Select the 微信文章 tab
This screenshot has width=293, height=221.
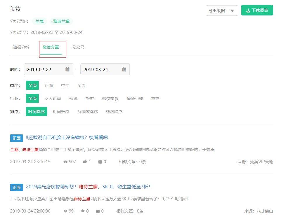[51, 47]
